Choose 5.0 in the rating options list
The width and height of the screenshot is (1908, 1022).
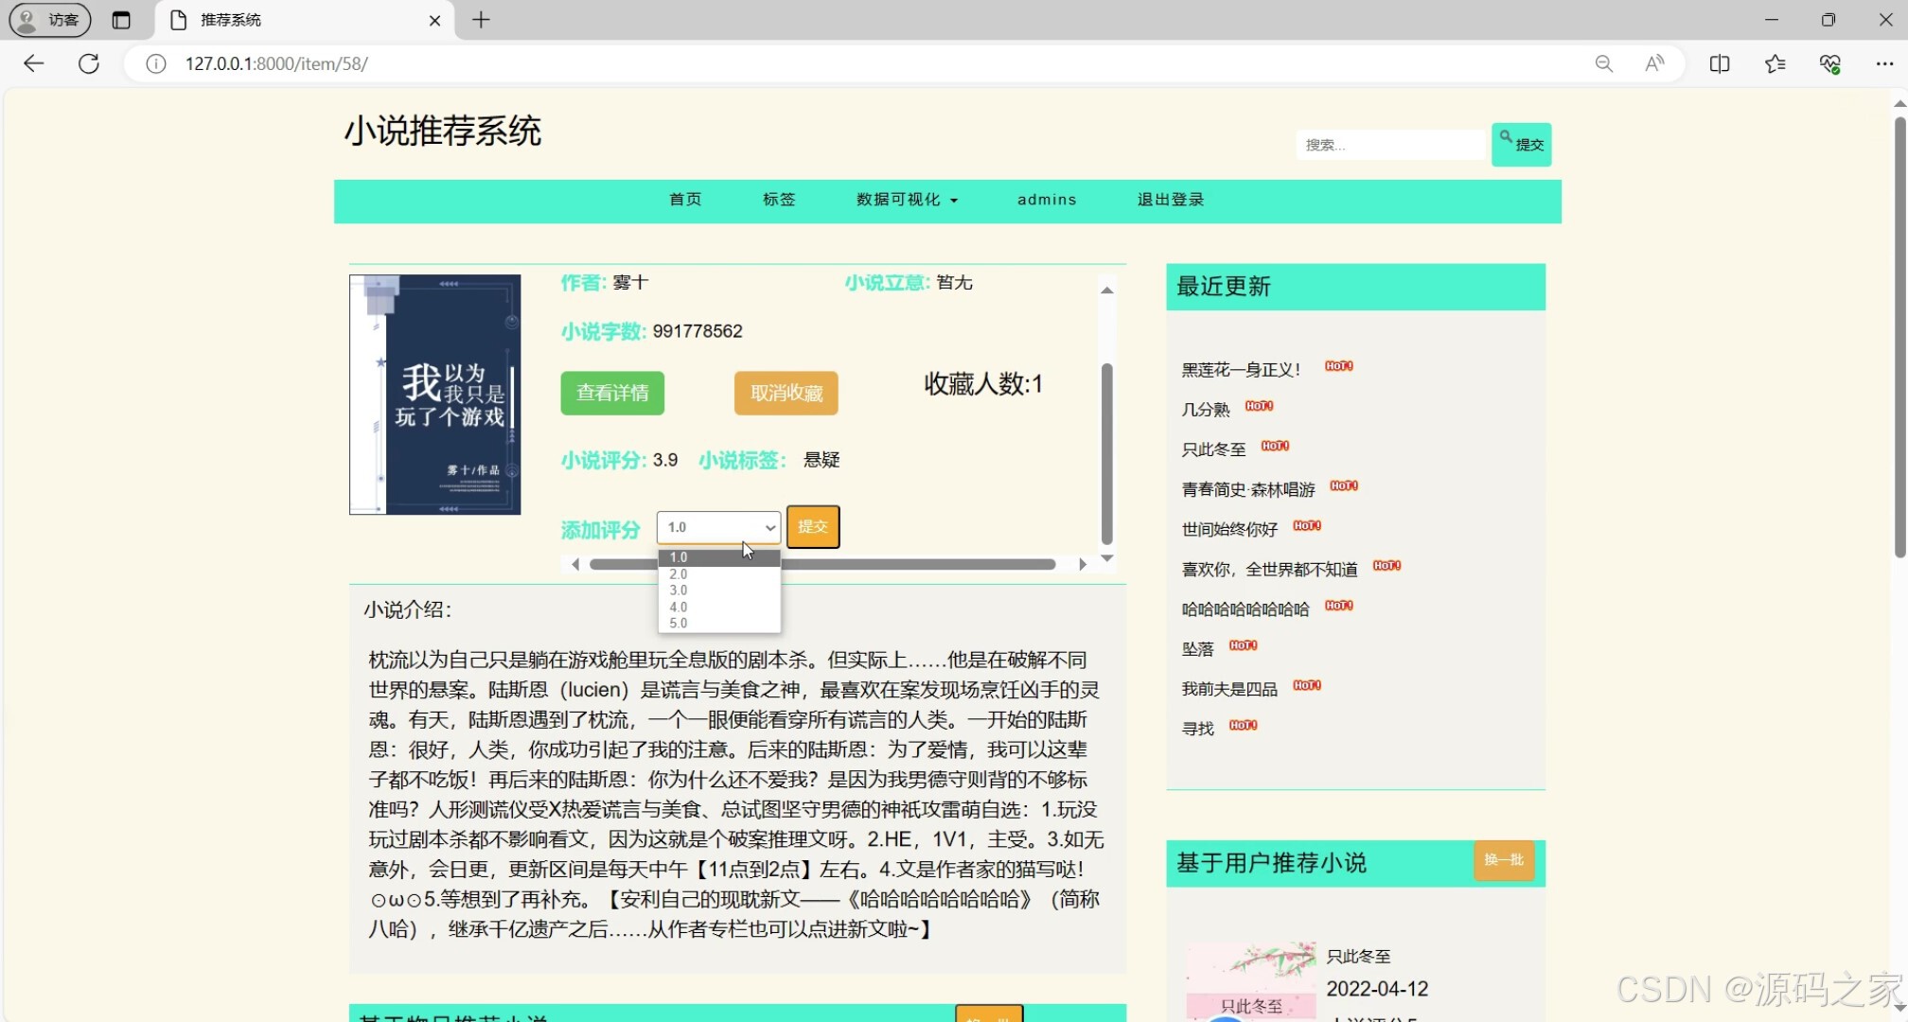point(678,623)
